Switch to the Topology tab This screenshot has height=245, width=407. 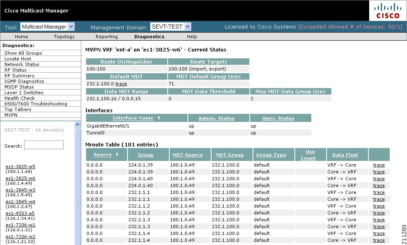[65, 36]
